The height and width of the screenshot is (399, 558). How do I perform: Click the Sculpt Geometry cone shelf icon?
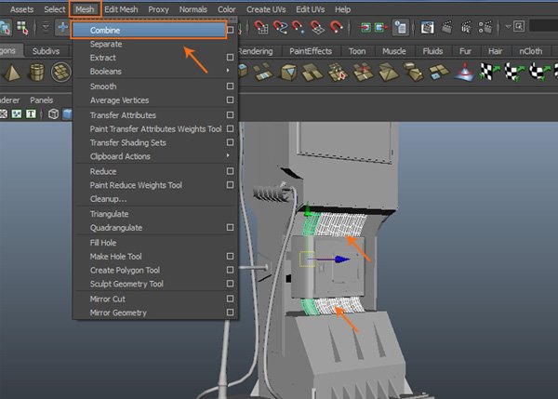coord(464,73)
